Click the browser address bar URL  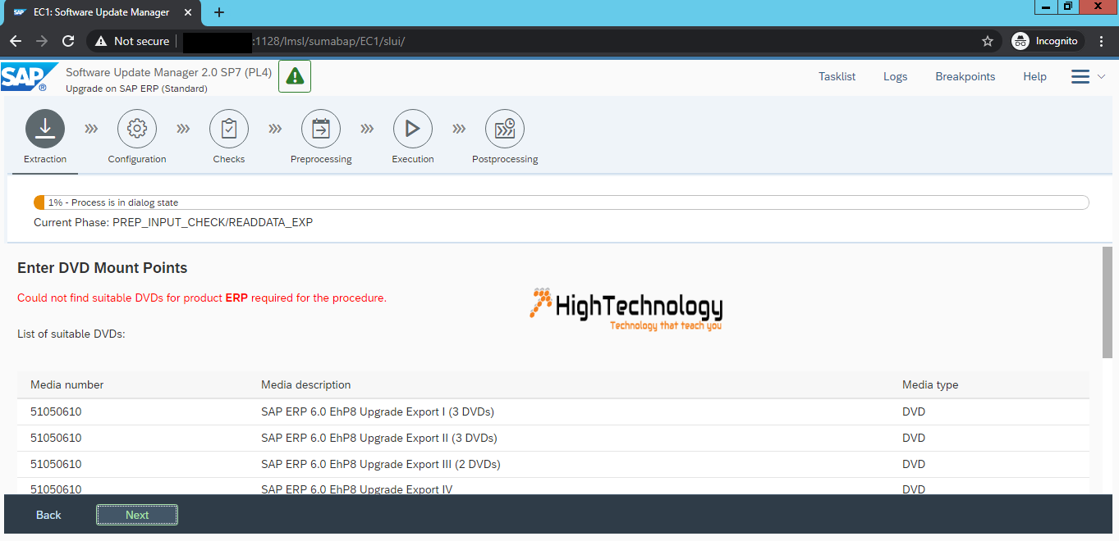(x=328, y=41)
